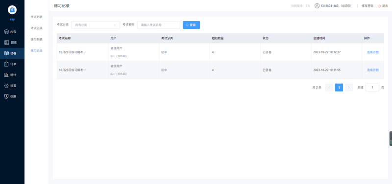
Task: Click the 共 2 条 total count
Action: pos(317,88)
